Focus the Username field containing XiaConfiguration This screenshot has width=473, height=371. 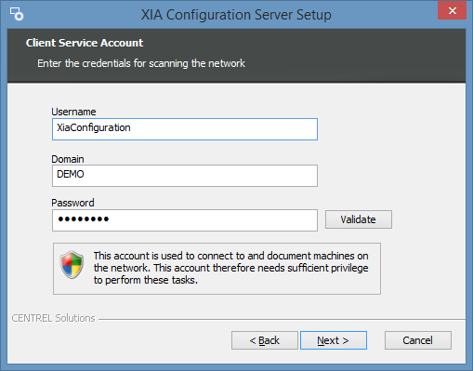[x=185, y=129]
